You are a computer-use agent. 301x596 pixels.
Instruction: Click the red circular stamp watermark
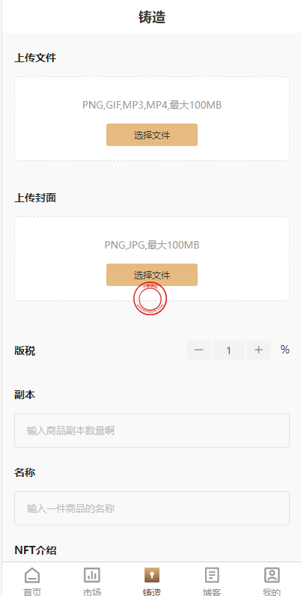point(150,299)
